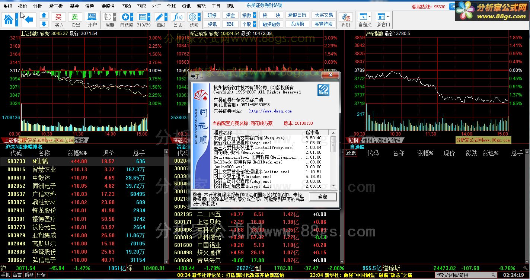Click the program list scrollbar in About dialog

pyautogui.click(x=333, y=159)
